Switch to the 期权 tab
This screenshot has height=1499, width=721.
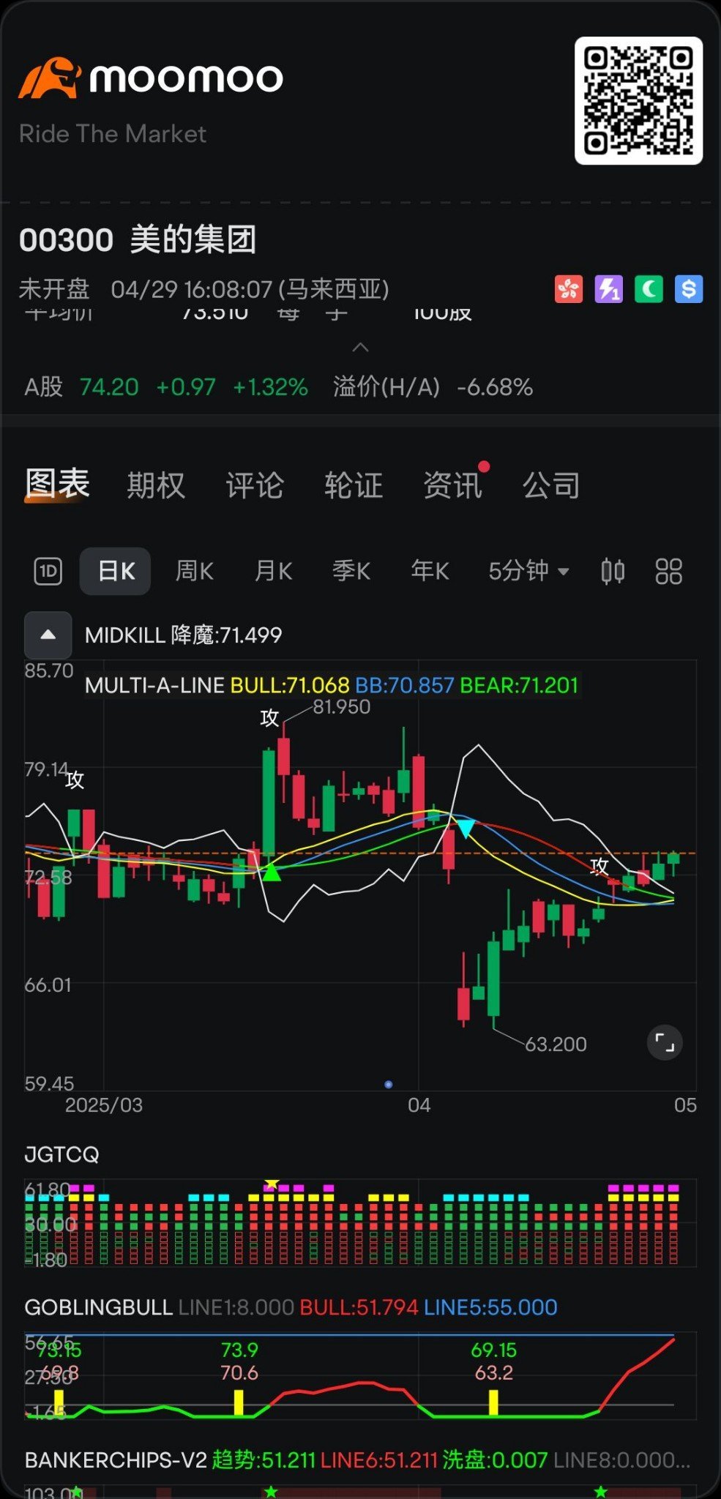[x=156, y=485]
